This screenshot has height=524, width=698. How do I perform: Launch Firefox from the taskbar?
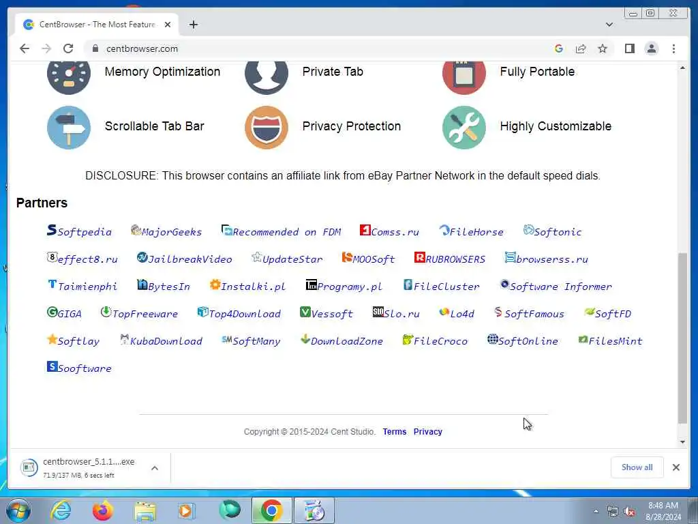(102, 510)
